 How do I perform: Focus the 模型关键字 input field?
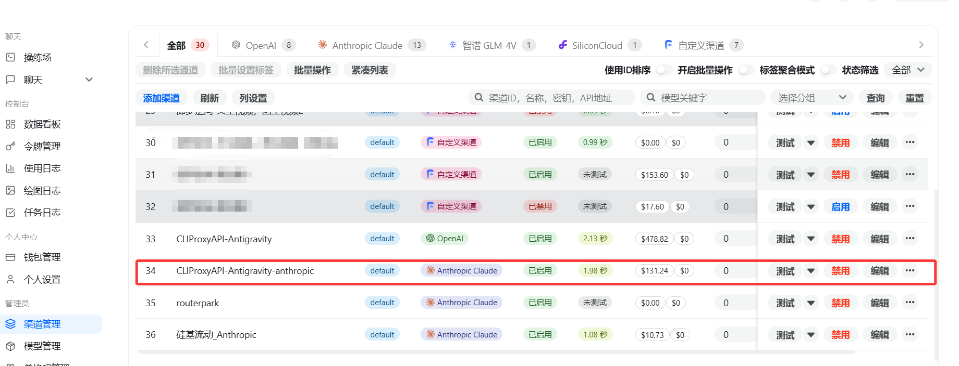pyautogui.click(x=703, y=97)
